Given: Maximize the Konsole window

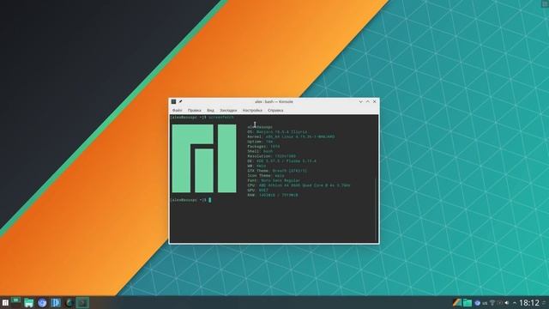Looking at the screenshot, I should click(x=368, y=101).
